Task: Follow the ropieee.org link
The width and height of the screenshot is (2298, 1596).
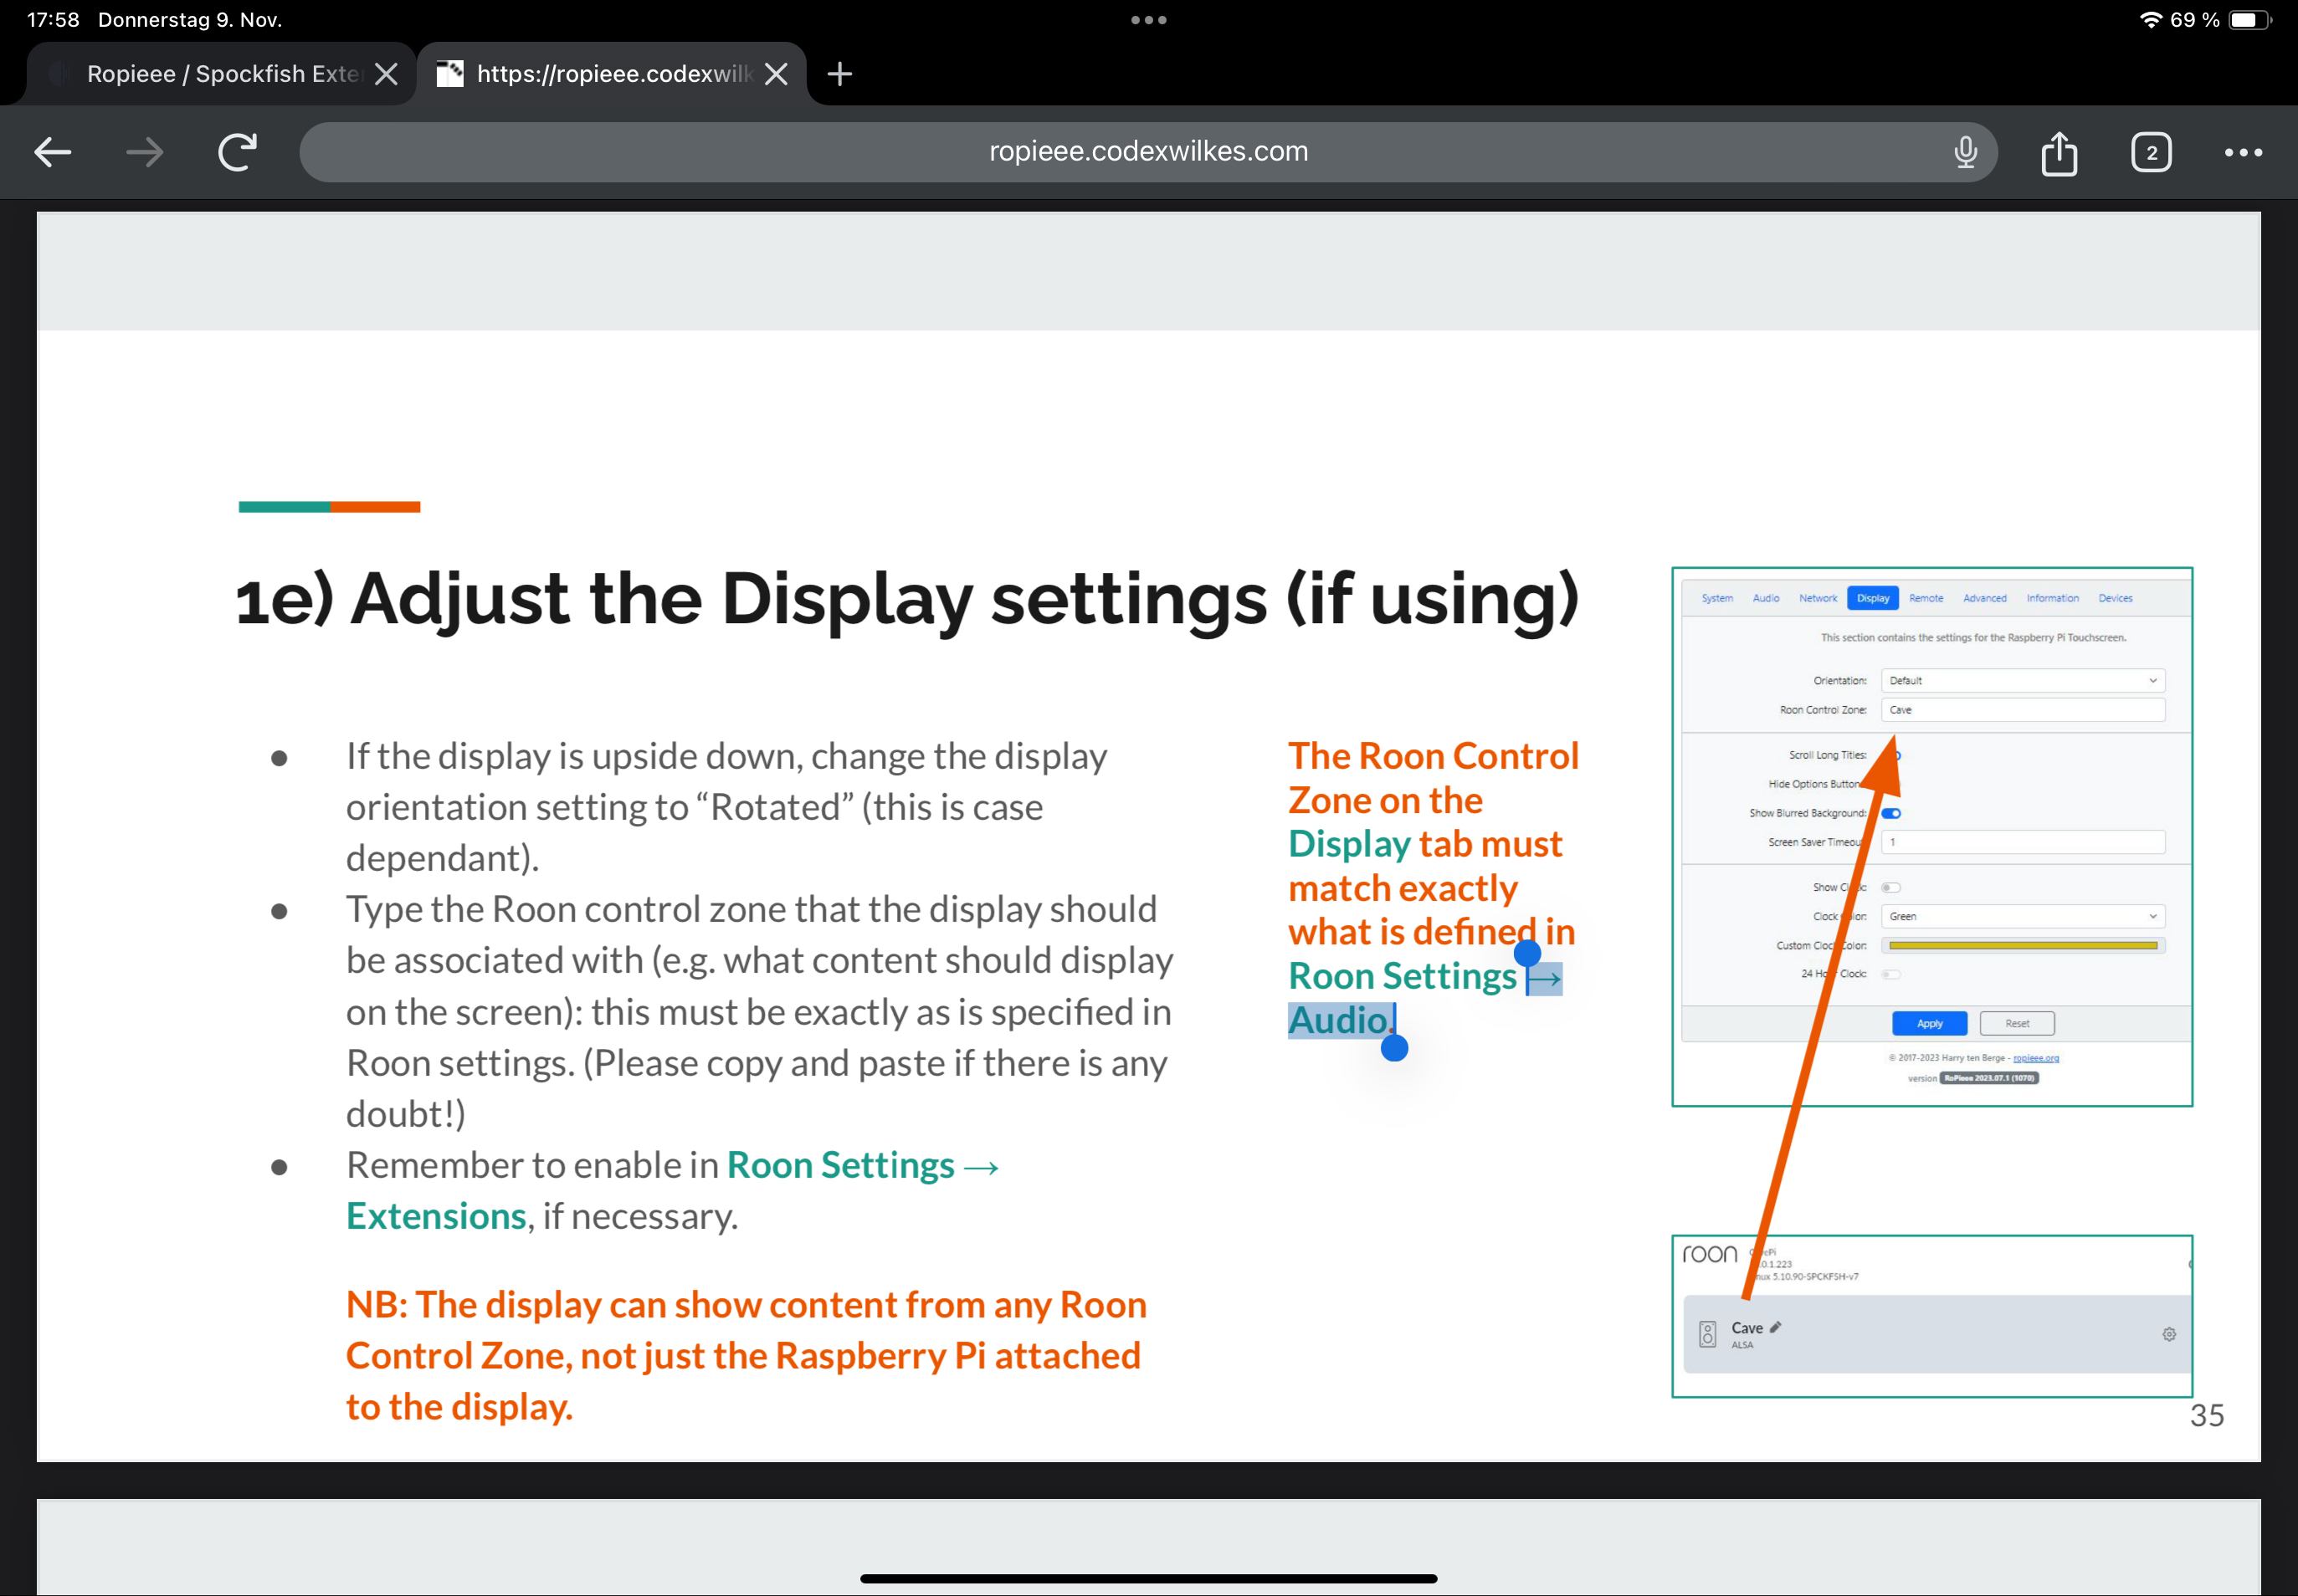Action: point(2037,1059)
